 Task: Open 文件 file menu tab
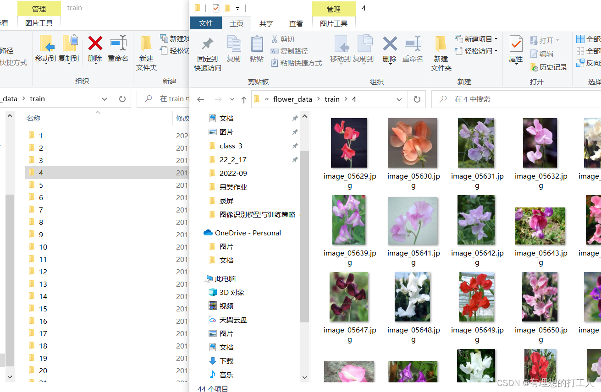click(x=206, y=23)
